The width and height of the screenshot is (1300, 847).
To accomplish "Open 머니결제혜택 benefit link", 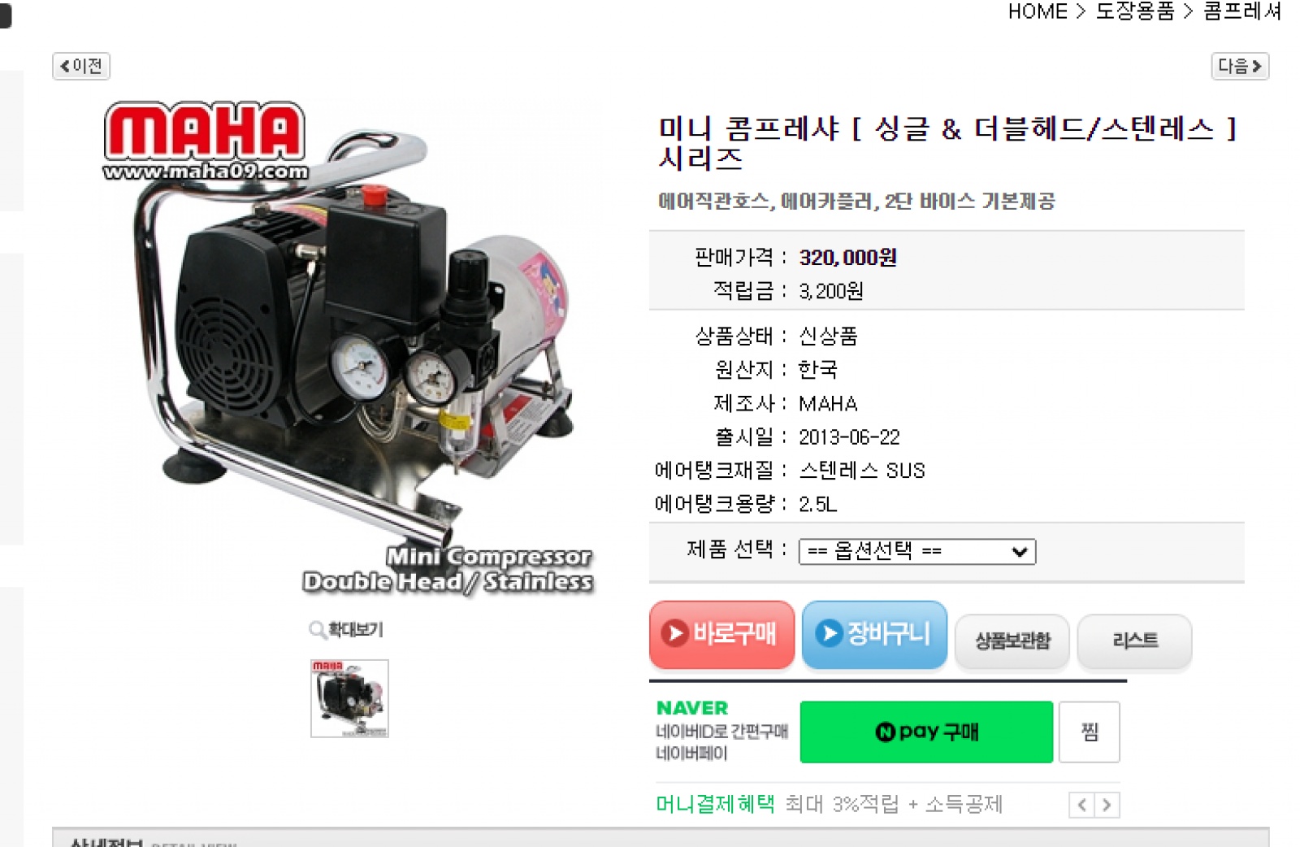I will coord(715,805).
